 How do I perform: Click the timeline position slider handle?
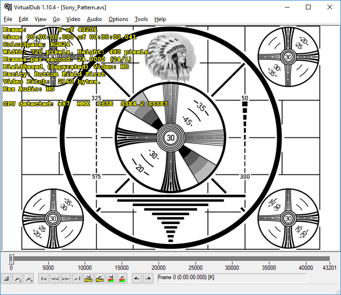(x=11, y=259)
